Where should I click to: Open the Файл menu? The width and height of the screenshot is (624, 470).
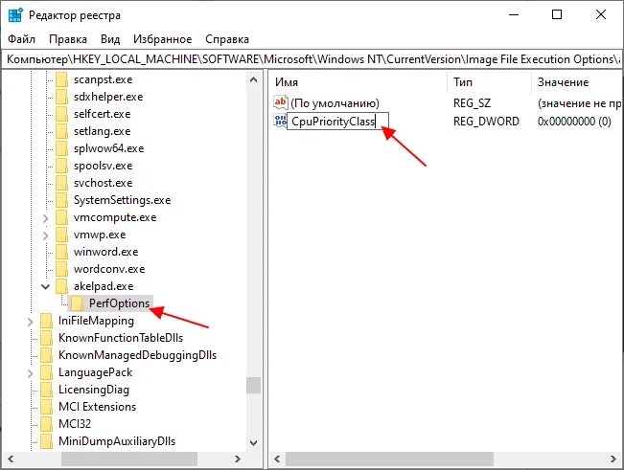click(x=21, y=39)
